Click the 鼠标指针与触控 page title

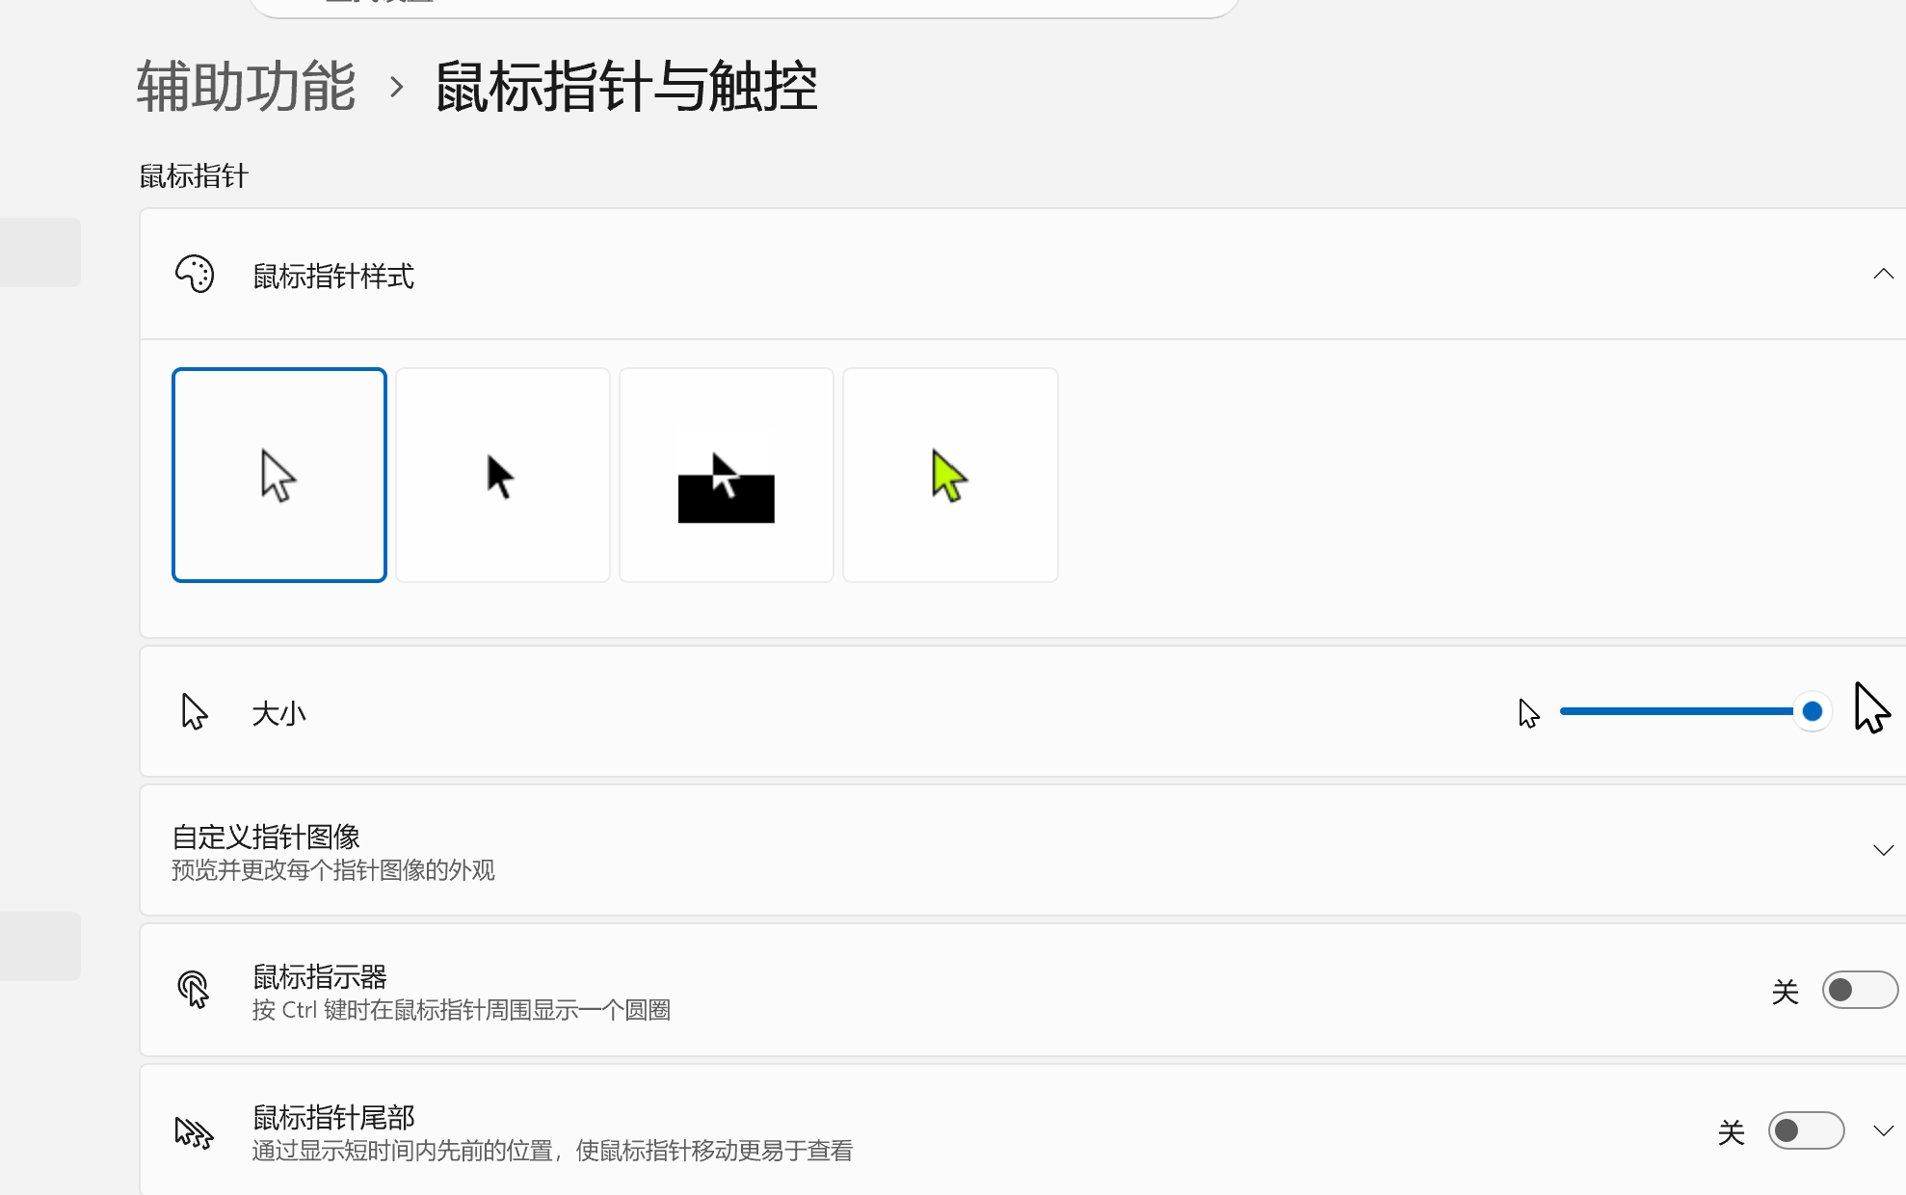(626, 87)
